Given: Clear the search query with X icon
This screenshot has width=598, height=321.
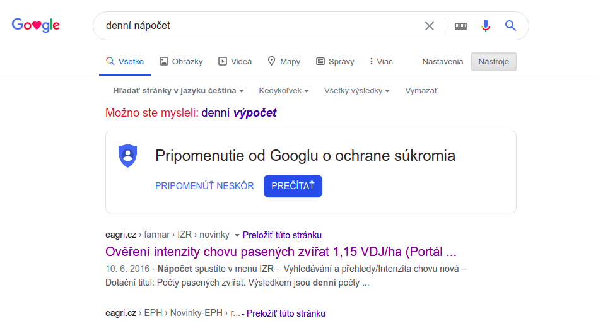Looking at the screenshot, I should click(430, 26).
